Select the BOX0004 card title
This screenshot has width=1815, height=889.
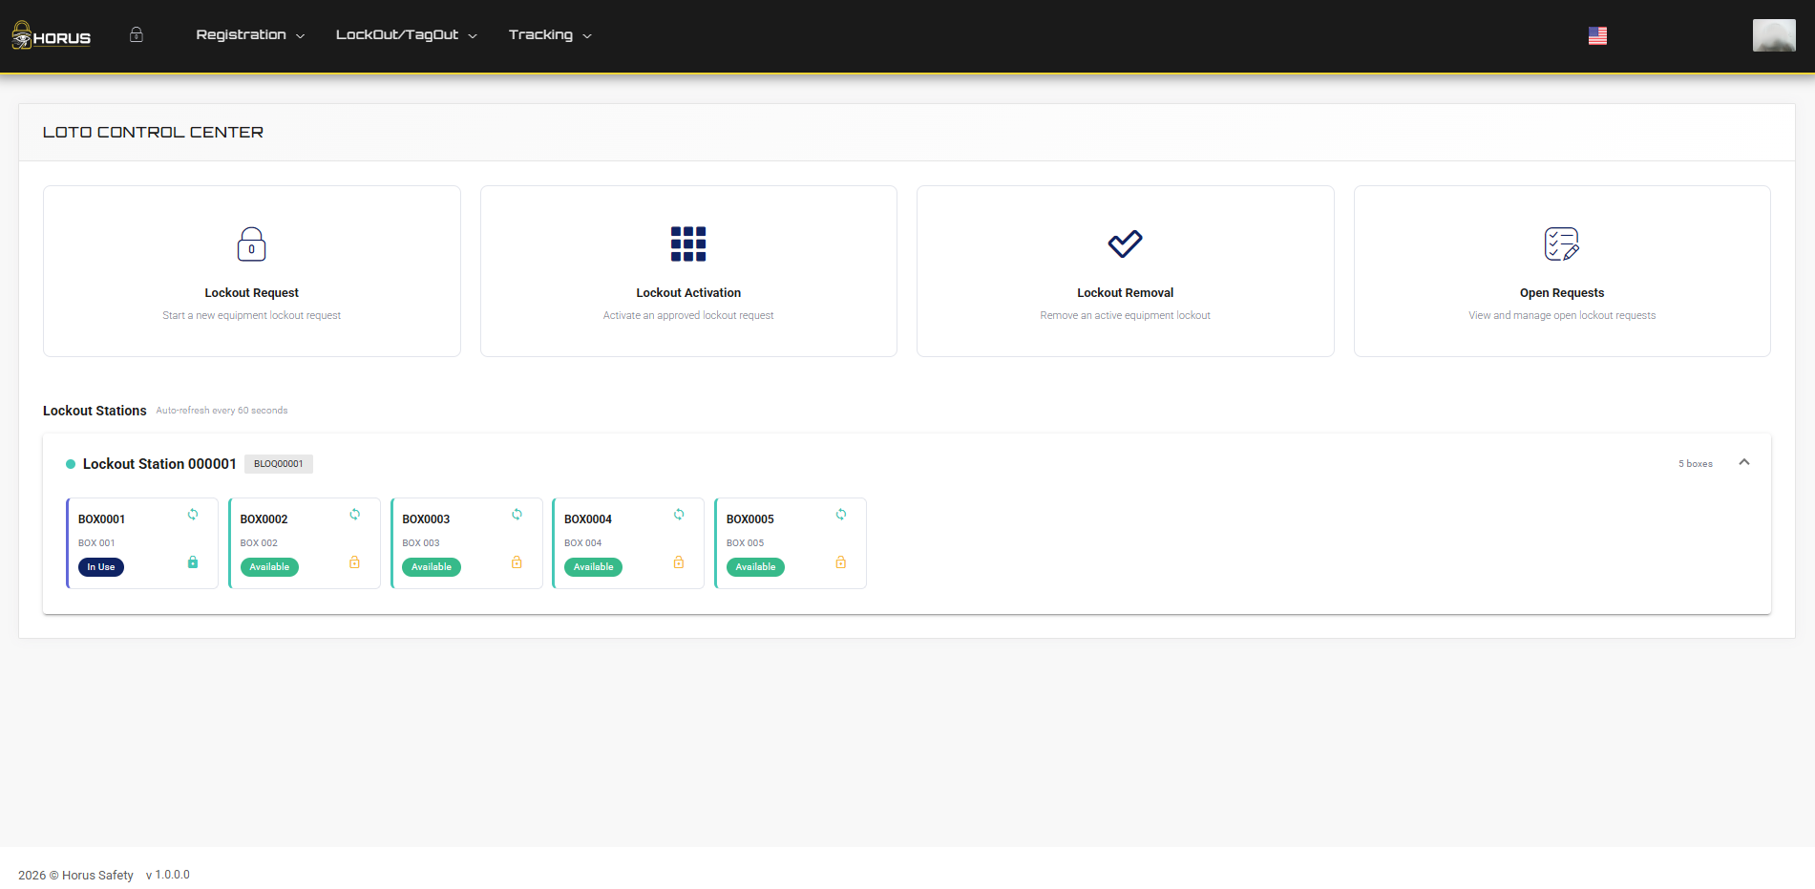point(588,519)
